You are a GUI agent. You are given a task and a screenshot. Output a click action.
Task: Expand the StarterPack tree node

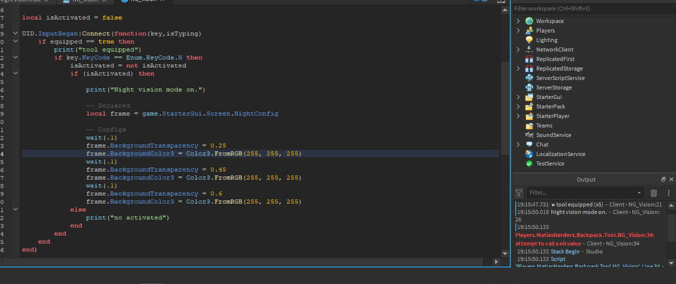point(518,106)
